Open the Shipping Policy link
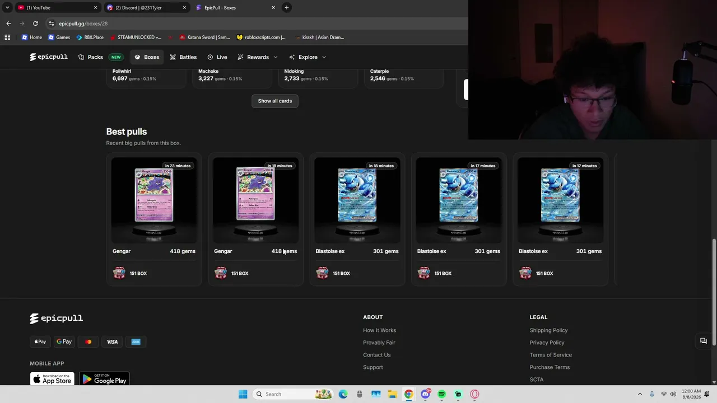 [548, 330]
